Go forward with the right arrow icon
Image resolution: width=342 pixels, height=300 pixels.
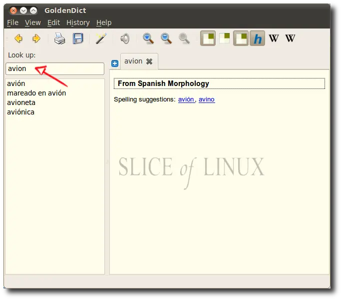click(x=36, y=38)
